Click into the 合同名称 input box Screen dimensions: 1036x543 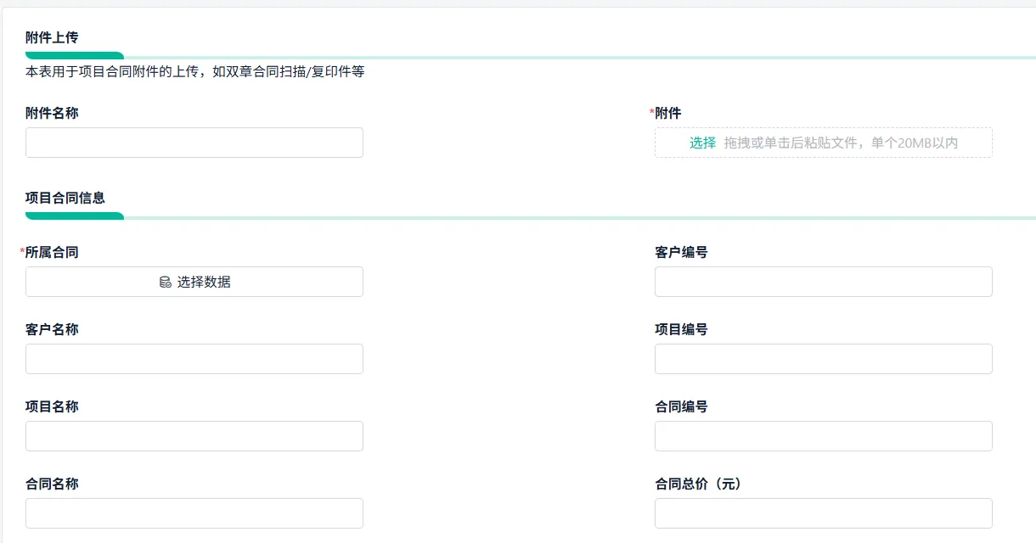tap(194, 513)
